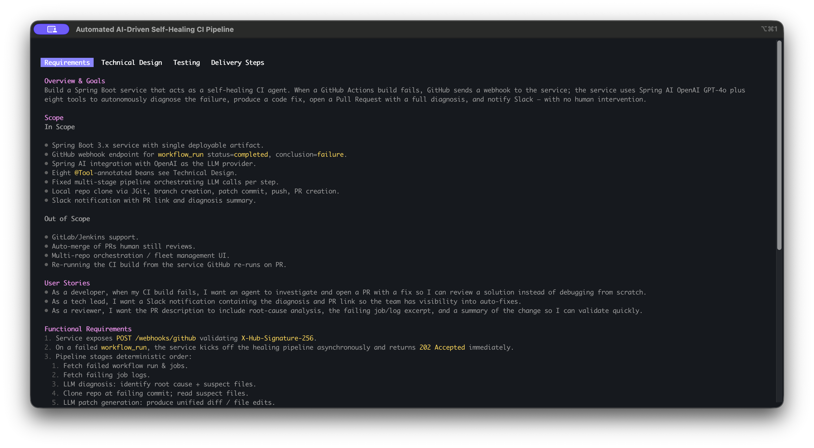Select the Requirements tab
Image resolution: width=814 pixels, height=448 pixels.
click(x=67, y=62)
